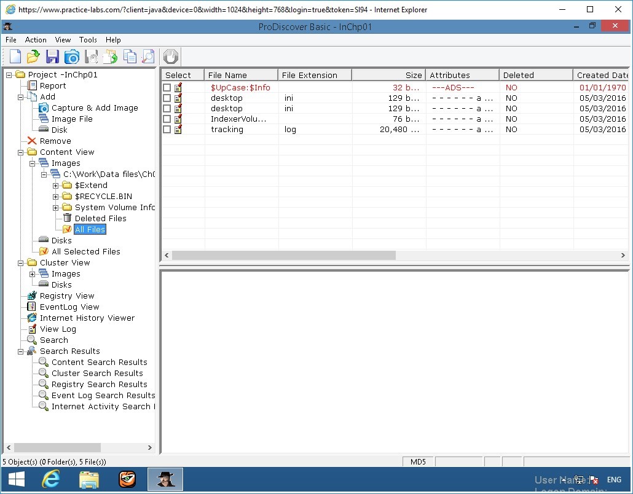Collapse the Search Results node
This screenshot has height=494, width=633.
pos(21,351)
